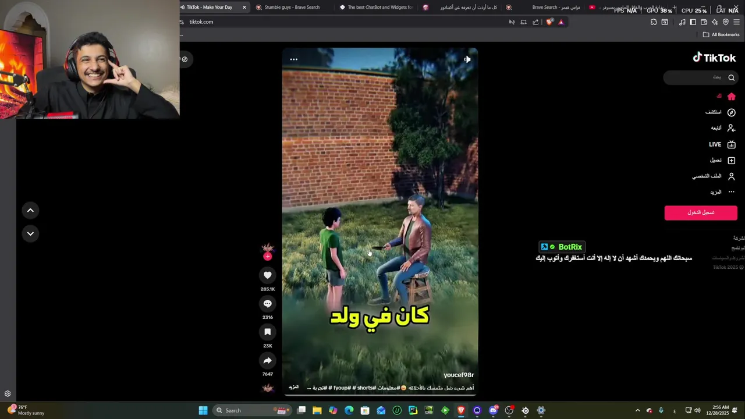Open youcef98r creator username link

point(459,375)
